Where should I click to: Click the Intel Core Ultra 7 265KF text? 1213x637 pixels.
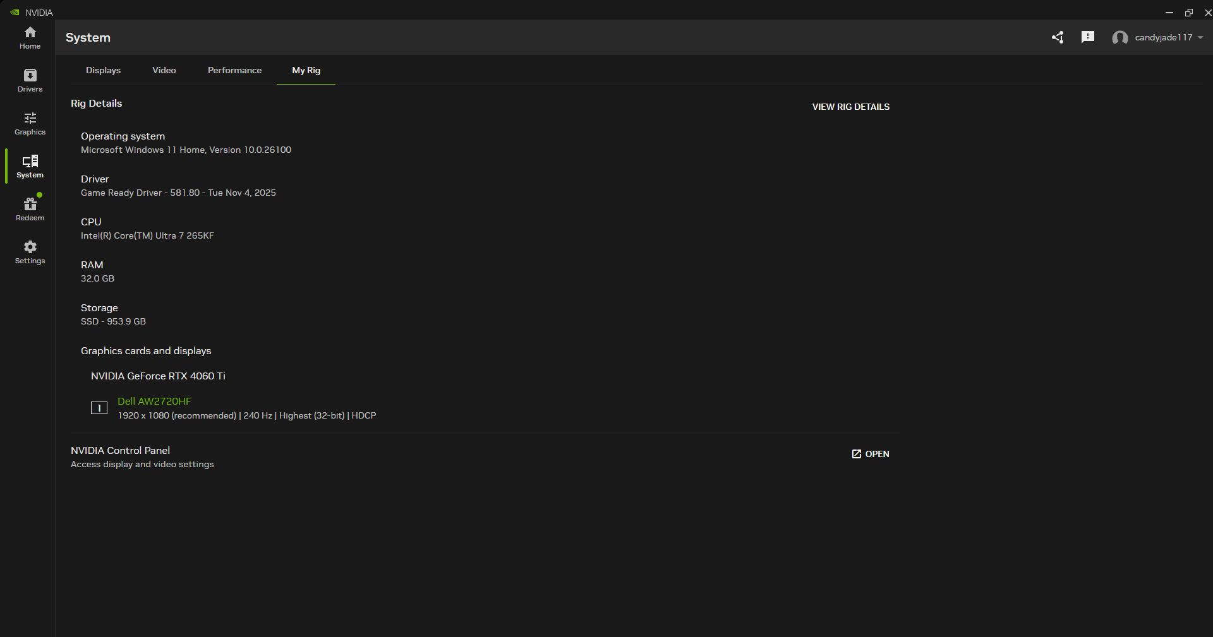coord(147,235)
